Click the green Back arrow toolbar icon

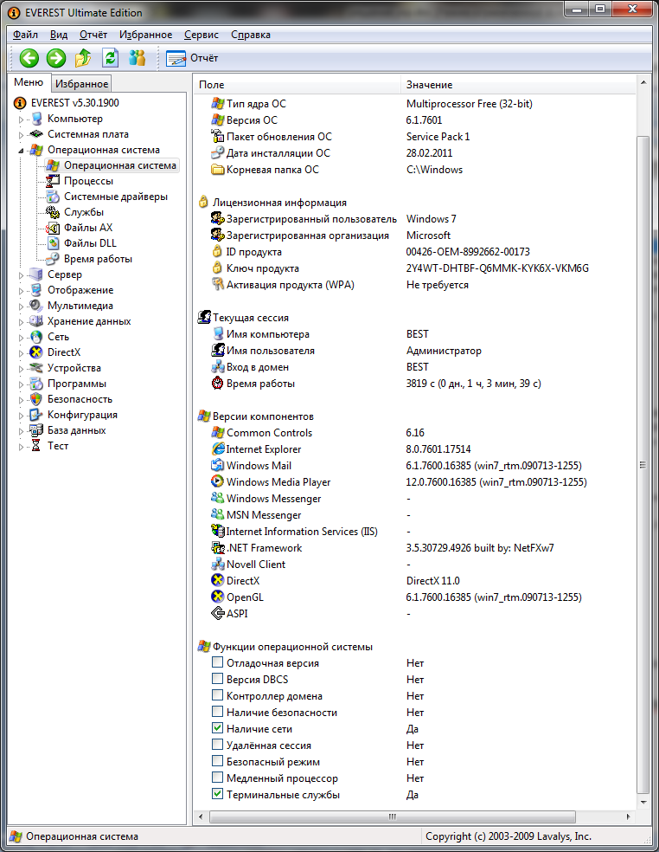point(29,58)
